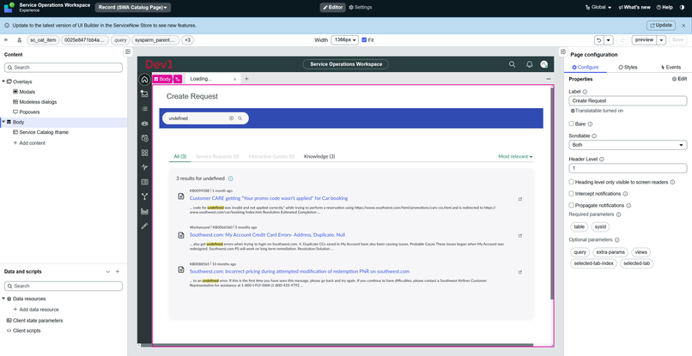
Task: Click the preview button
Action: pos(644,40)
